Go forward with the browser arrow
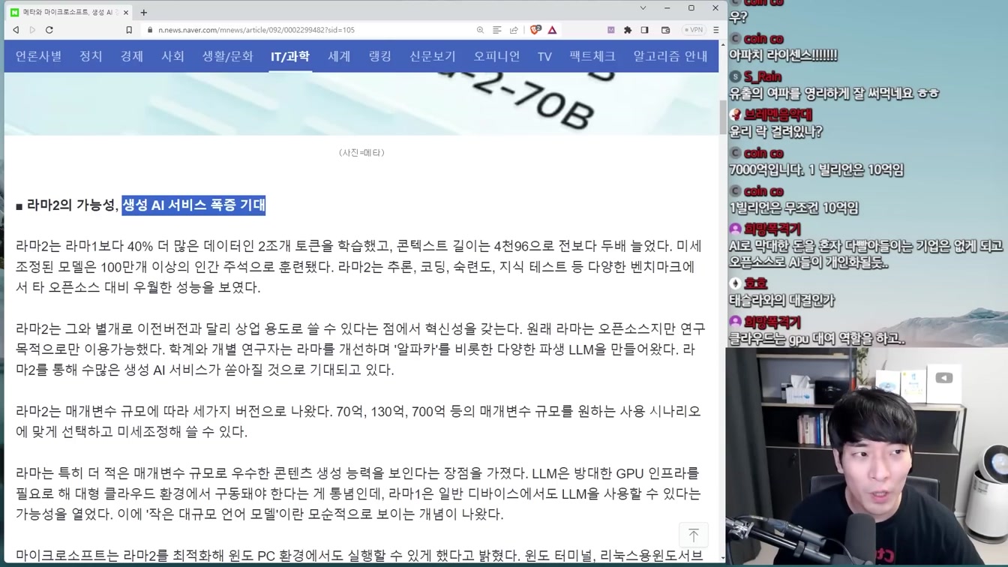The image size is (1008, 567). (32, 30)
